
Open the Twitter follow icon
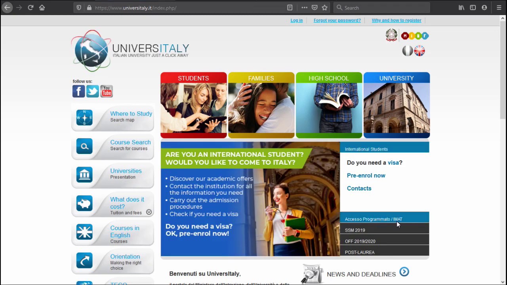(93, 91)
